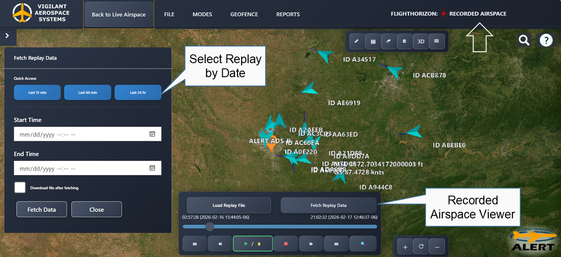561x257 pixels.
Task: Open End Time calendar picker
Action: tap(152, 168)
